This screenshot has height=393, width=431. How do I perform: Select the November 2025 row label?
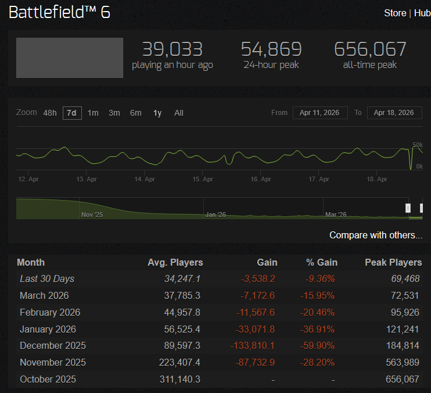53,362
